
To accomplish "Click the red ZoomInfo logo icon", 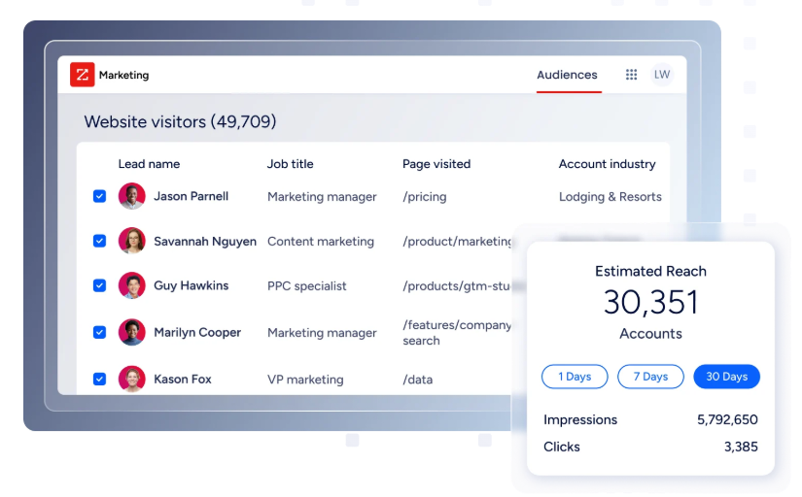I will pyautogui.click(x=82, y=75).
